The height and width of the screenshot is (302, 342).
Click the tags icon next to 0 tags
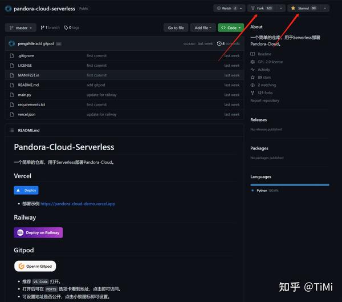click(66, 27)
